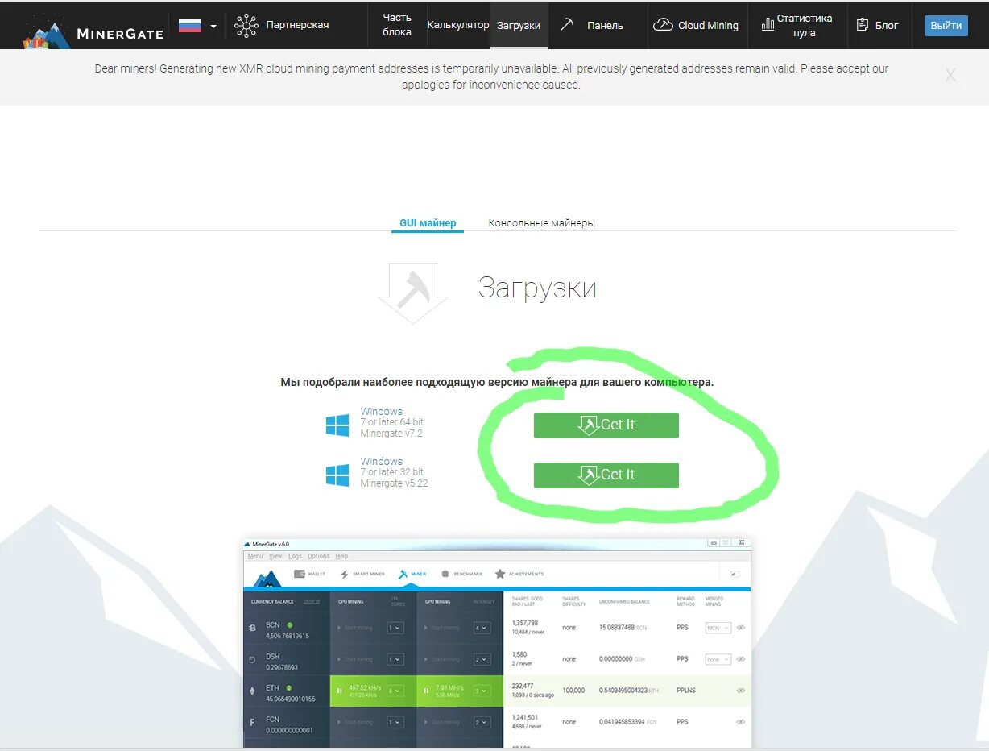The height and width of the screenshot is (751, 989).
Task: Open the Часть блока page
Action: pyautogui.click(x=397, y=25)
